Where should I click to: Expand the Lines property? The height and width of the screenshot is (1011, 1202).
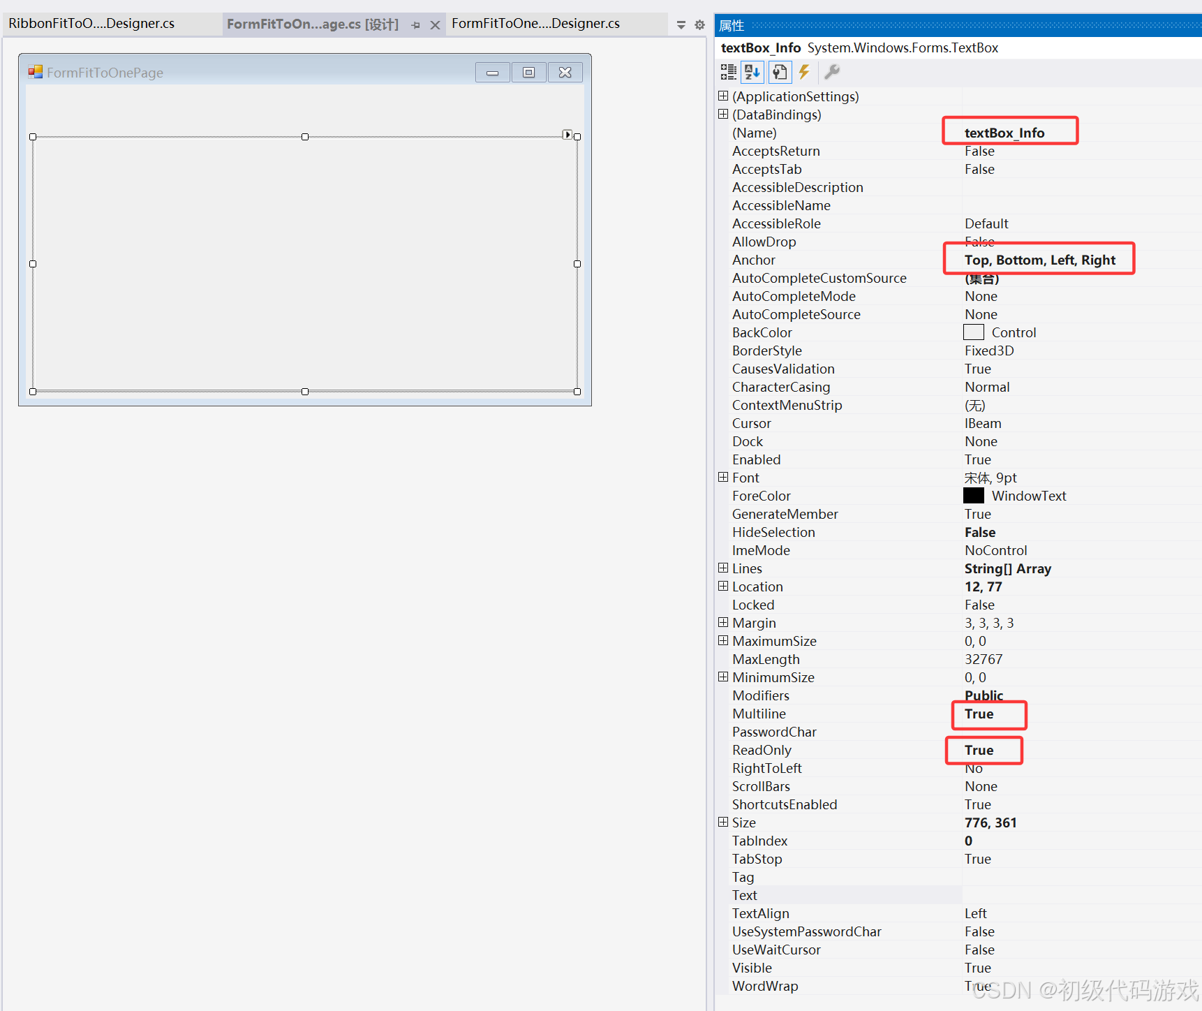[723, 568]
